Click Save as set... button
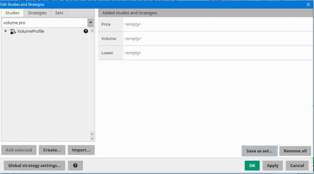 [259, 151]
